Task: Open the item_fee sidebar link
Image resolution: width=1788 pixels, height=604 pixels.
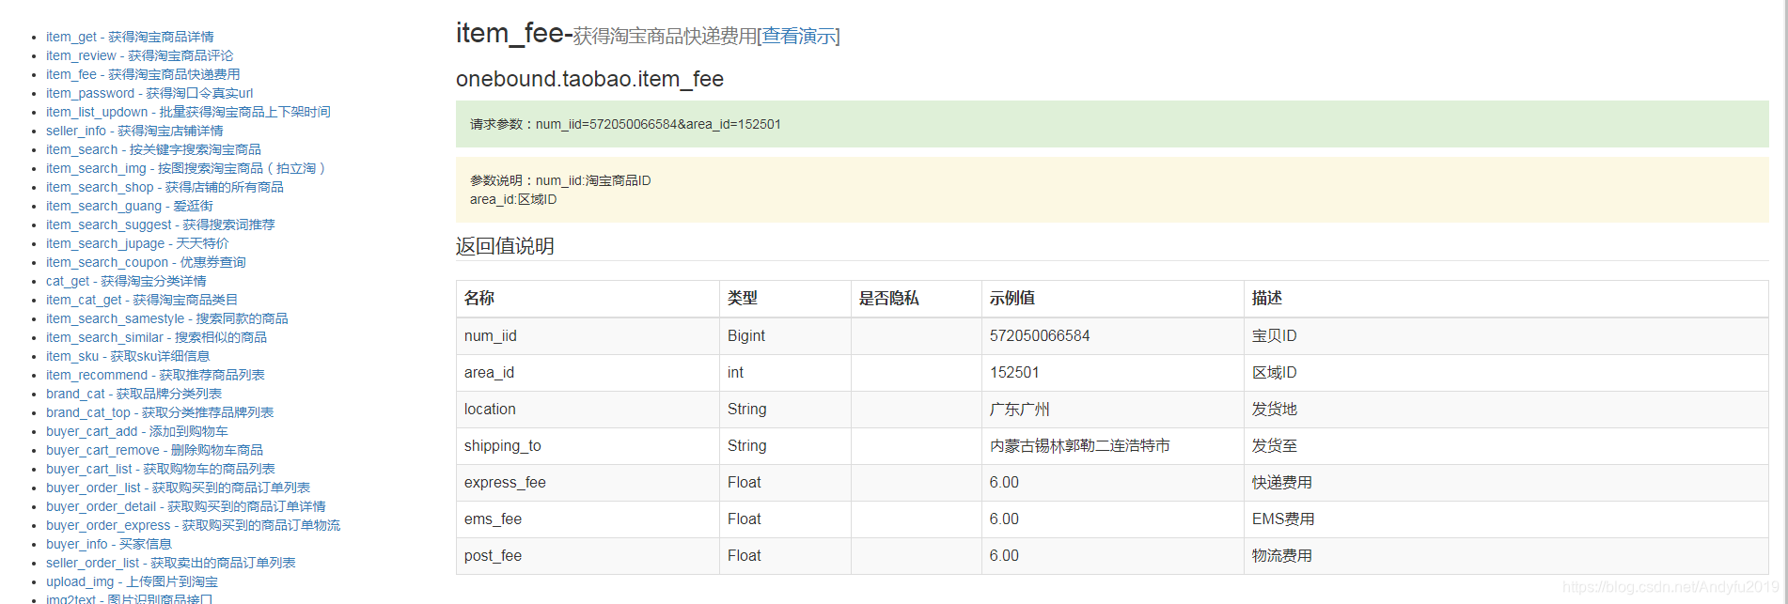Action: pyautogui.click(x=143, y=74)
